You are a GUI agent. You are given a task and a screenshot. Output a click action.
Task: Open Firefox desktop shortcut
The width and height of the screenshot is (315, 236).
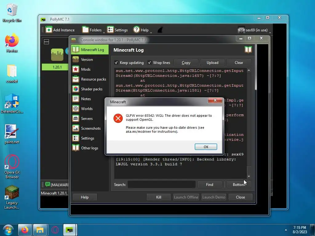[12, 43]
